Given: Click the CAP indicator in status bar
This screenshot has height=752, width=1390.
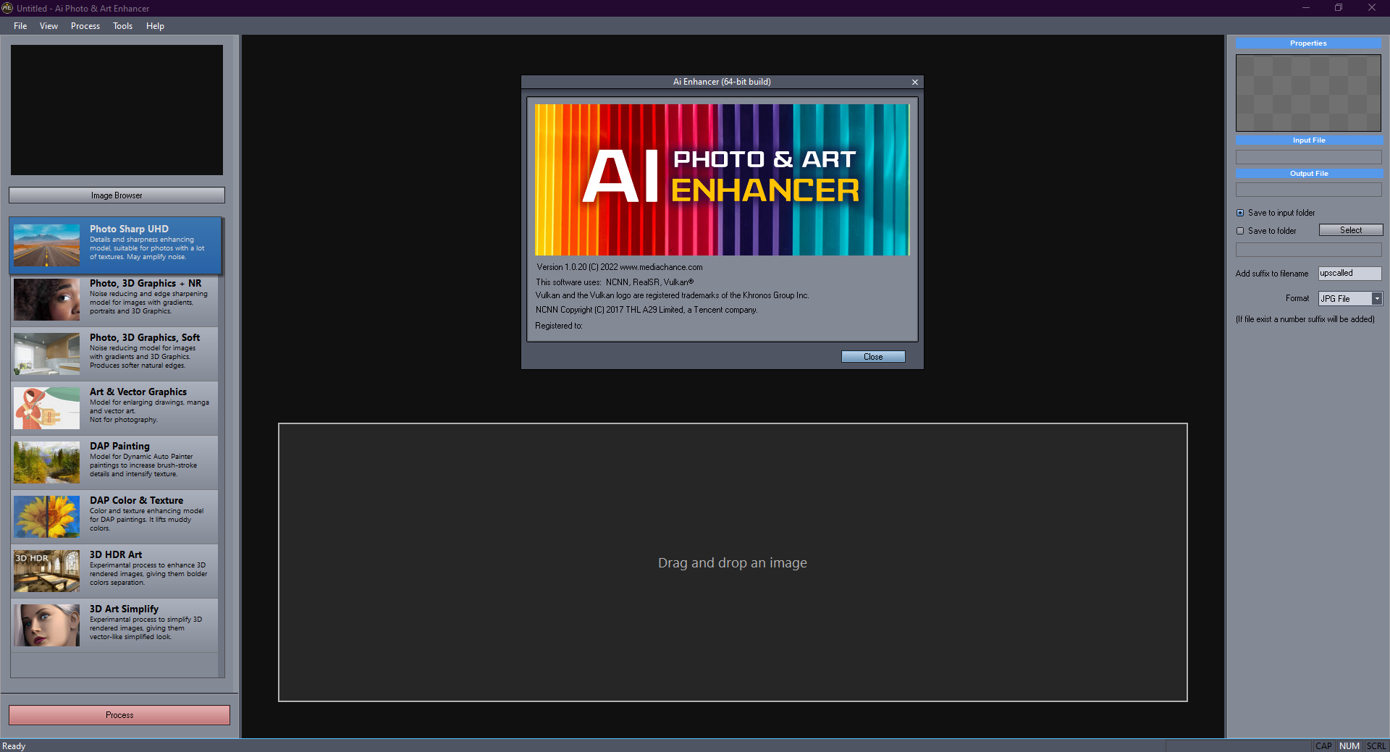Looking at the screenshot, I should [x=1323, y=746].
